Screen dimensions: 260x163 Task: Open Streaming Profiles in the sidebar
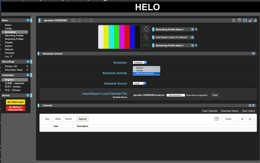pos(14,39)
